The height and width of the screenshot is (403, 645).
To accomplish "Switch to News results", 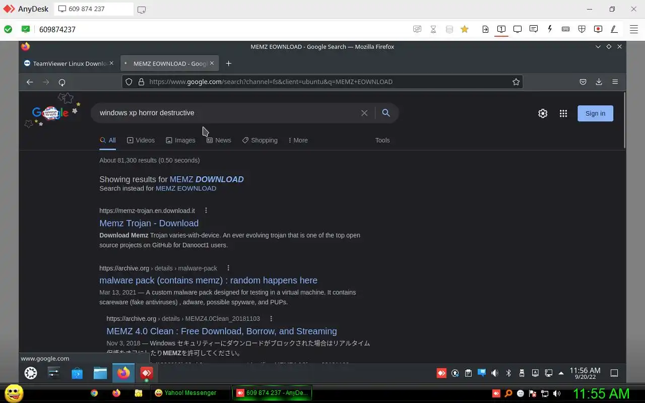I will [x=219, y=140].
